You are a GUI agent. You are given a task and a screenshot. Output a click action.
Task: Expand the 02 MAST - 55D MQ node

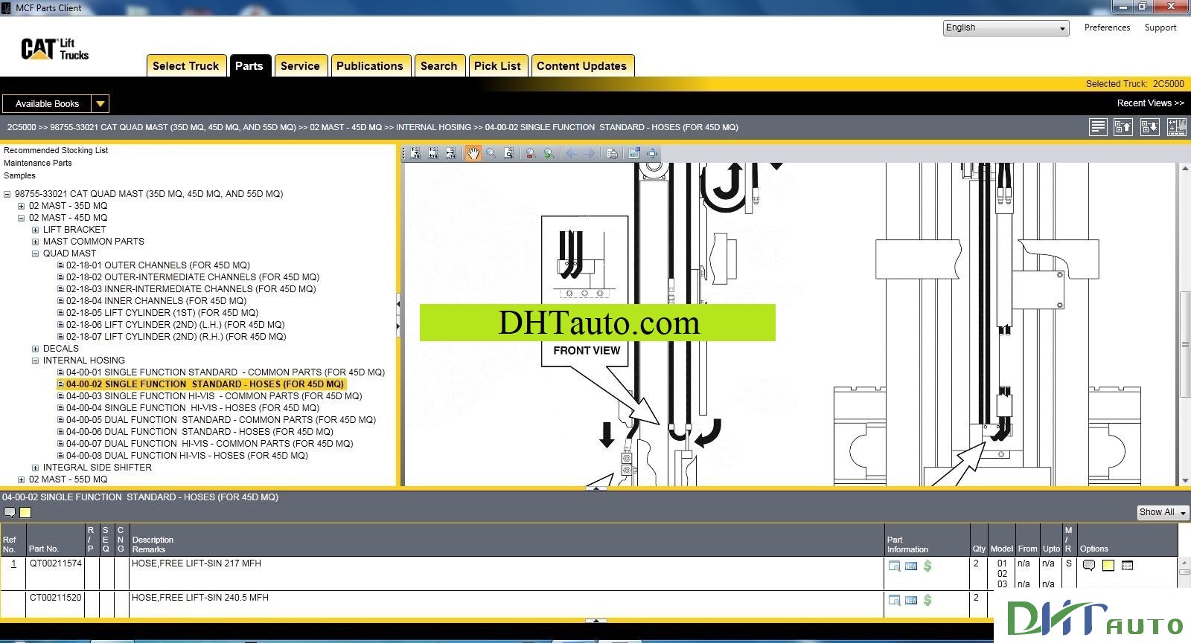21,479
